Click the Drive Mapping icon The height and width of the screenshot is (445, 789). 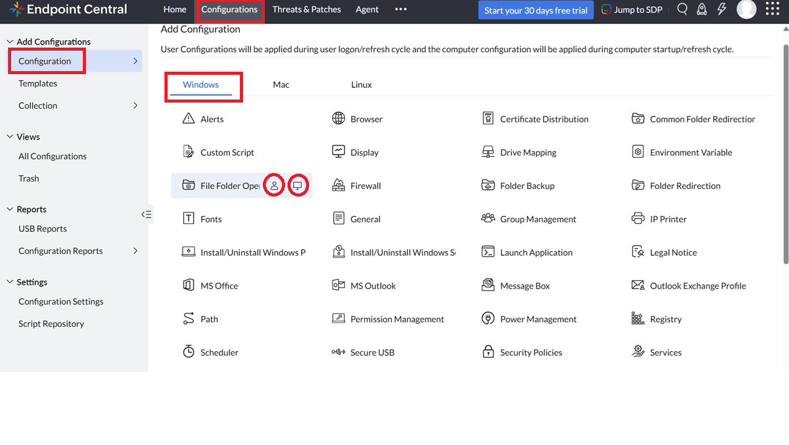488,151
